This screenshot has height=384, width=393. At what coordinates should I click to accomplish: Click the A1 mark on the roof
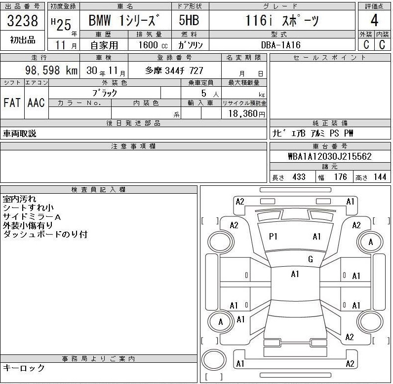tap(295, 274)
